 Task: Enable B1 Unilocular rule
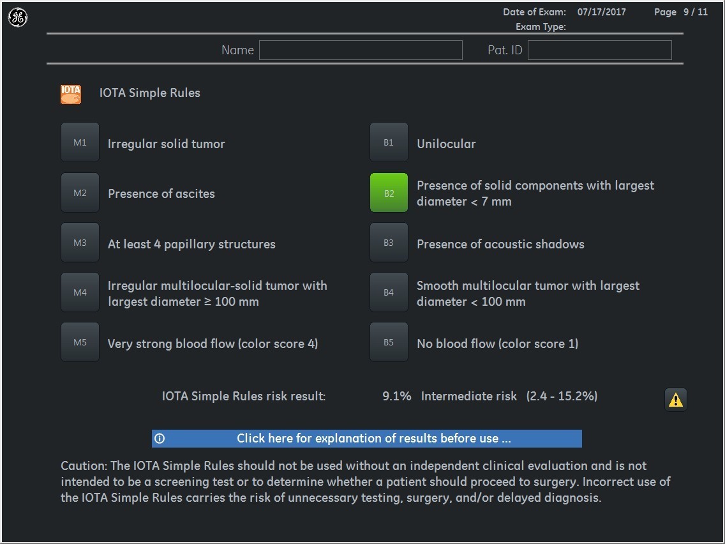click(389, 142)
